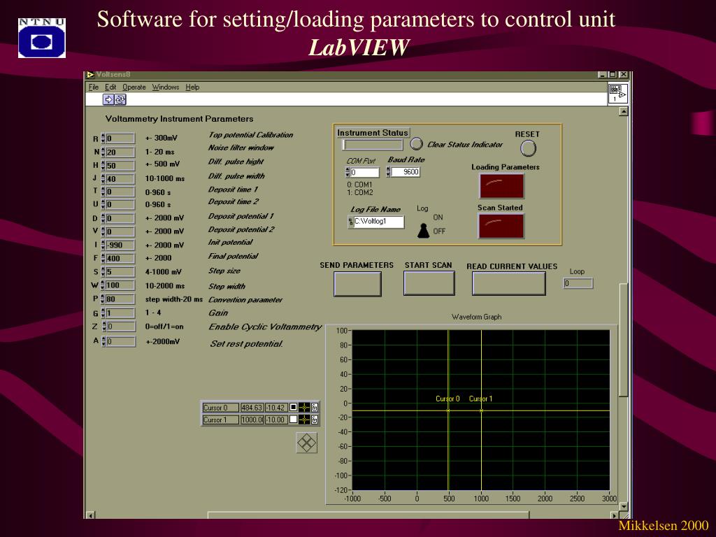Image resolution: width=716 pixels, height=537 pixels.
Task: Click the READ CURRENT VALUES button
Action: 509,284
